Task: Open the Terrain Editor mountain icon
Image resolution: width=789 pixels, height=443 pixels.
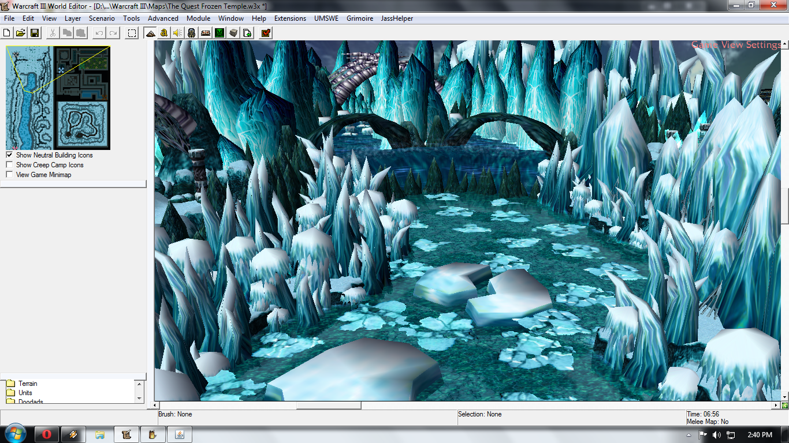Action: click(150, 33)
